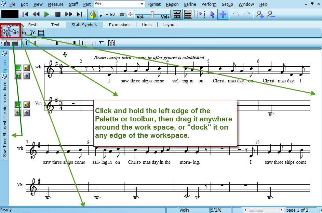
Task: Click the key signature accidentals icon
Action: pyautogui.click(x=25, y=33)
